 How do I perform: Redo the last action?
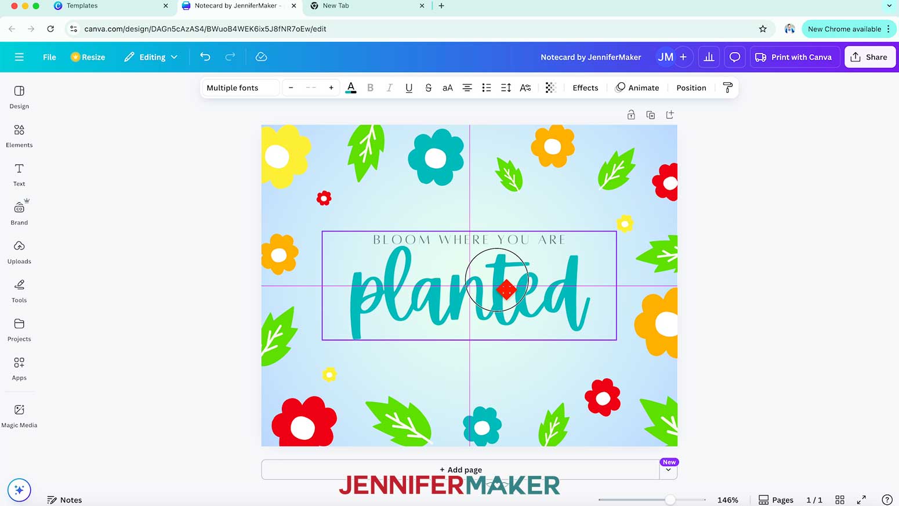coord(230,57)
